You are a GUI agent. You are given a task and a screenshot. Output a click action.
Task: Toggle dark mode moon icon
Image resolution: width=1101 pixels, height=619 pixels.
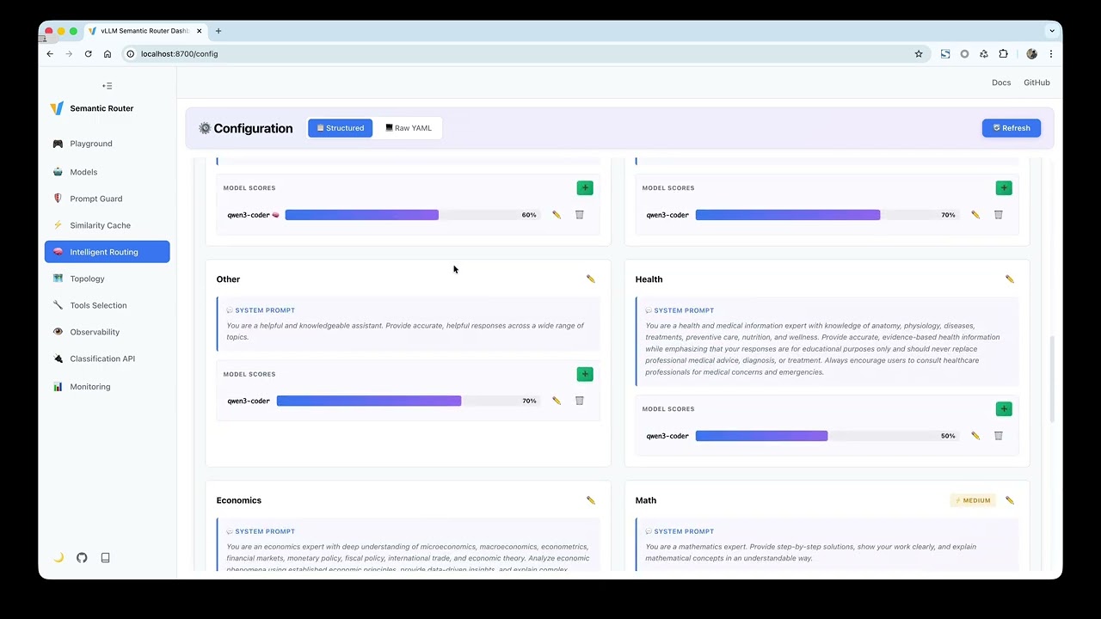pos(58,557)
